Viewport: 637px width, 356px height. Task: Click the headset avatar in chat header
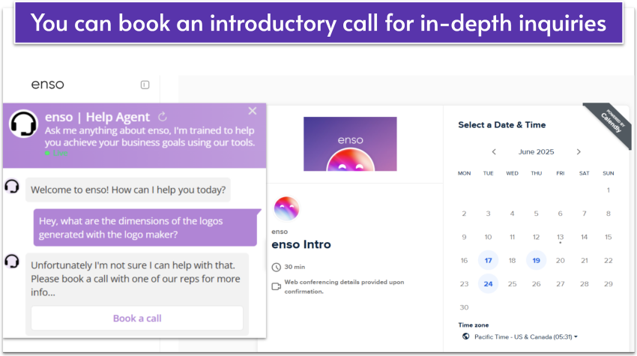pos(23,124)
